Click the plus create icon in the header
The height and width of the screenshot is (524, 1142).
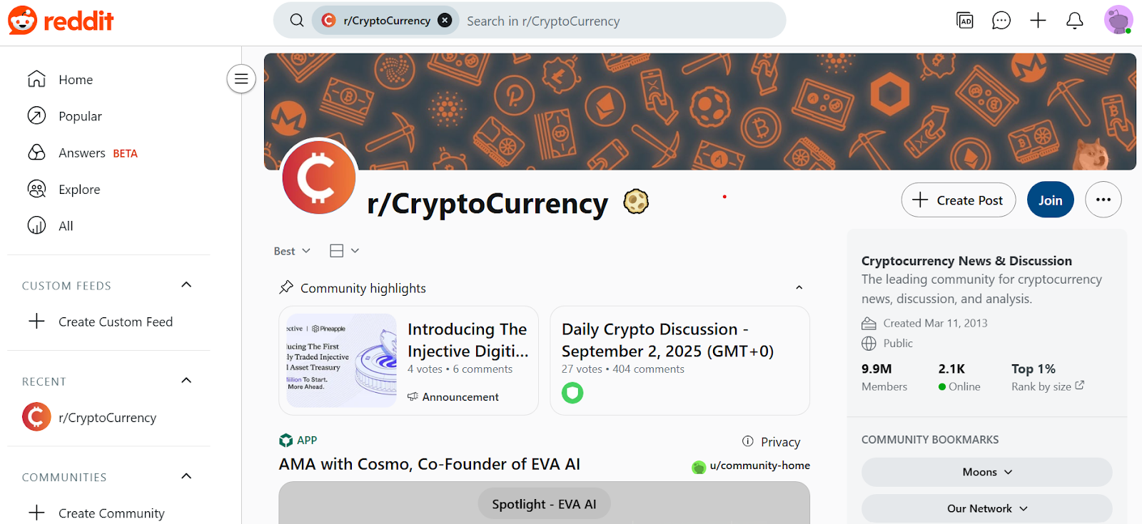[x=1038, y=21]
